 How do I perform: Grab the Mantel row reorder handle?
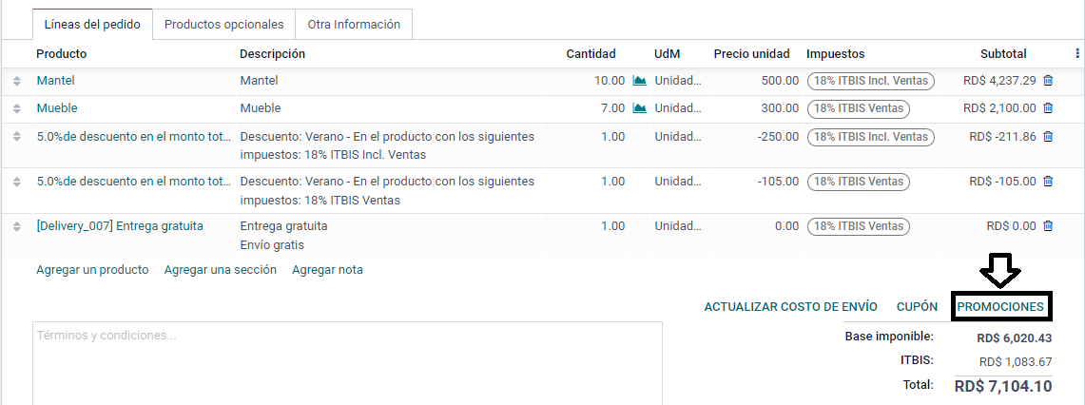pyautogui.click(x=16, y=81)
